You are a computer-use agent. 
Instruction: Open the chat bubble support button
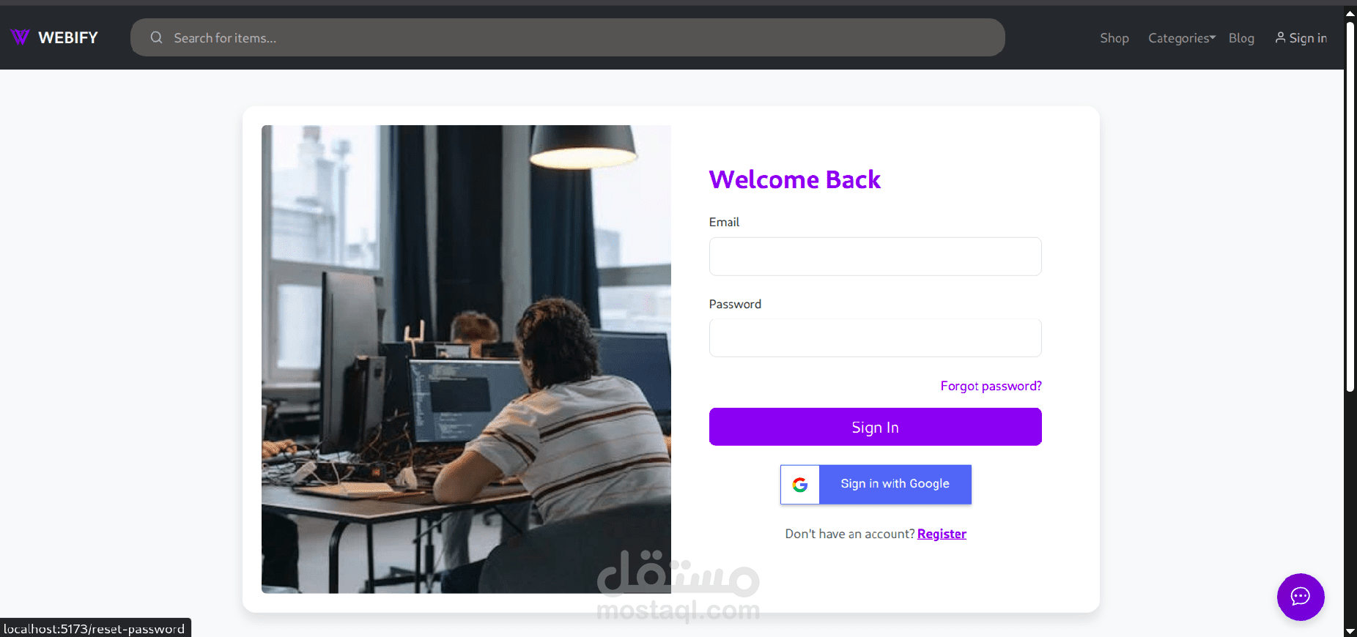(x=1301, y=597)
